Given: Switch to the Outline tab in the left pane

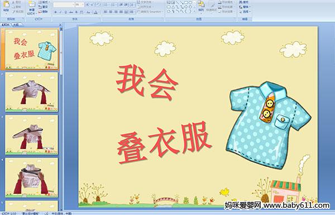Looking at the screenshot, I should tap(16, 25).
